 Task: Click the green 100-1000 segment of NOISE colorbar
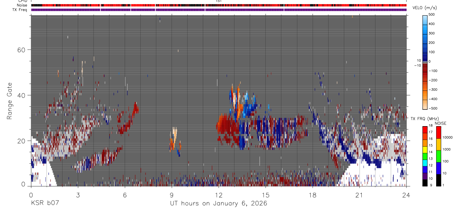click(439, 156)
